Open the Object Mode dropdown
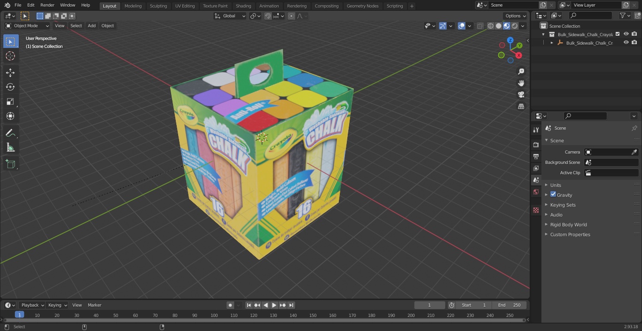642x331 pixels. coord(27,26)
